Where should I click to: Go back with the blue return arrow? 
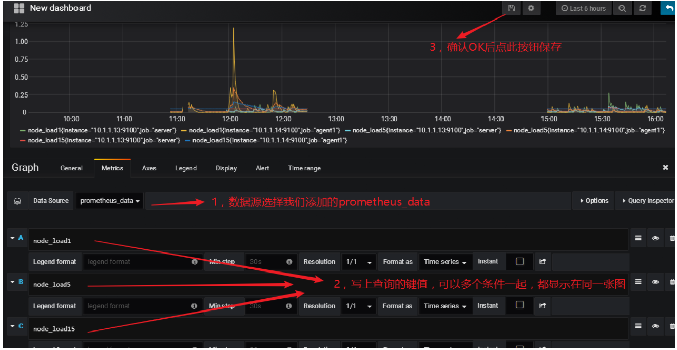click(x=669, y=8)
